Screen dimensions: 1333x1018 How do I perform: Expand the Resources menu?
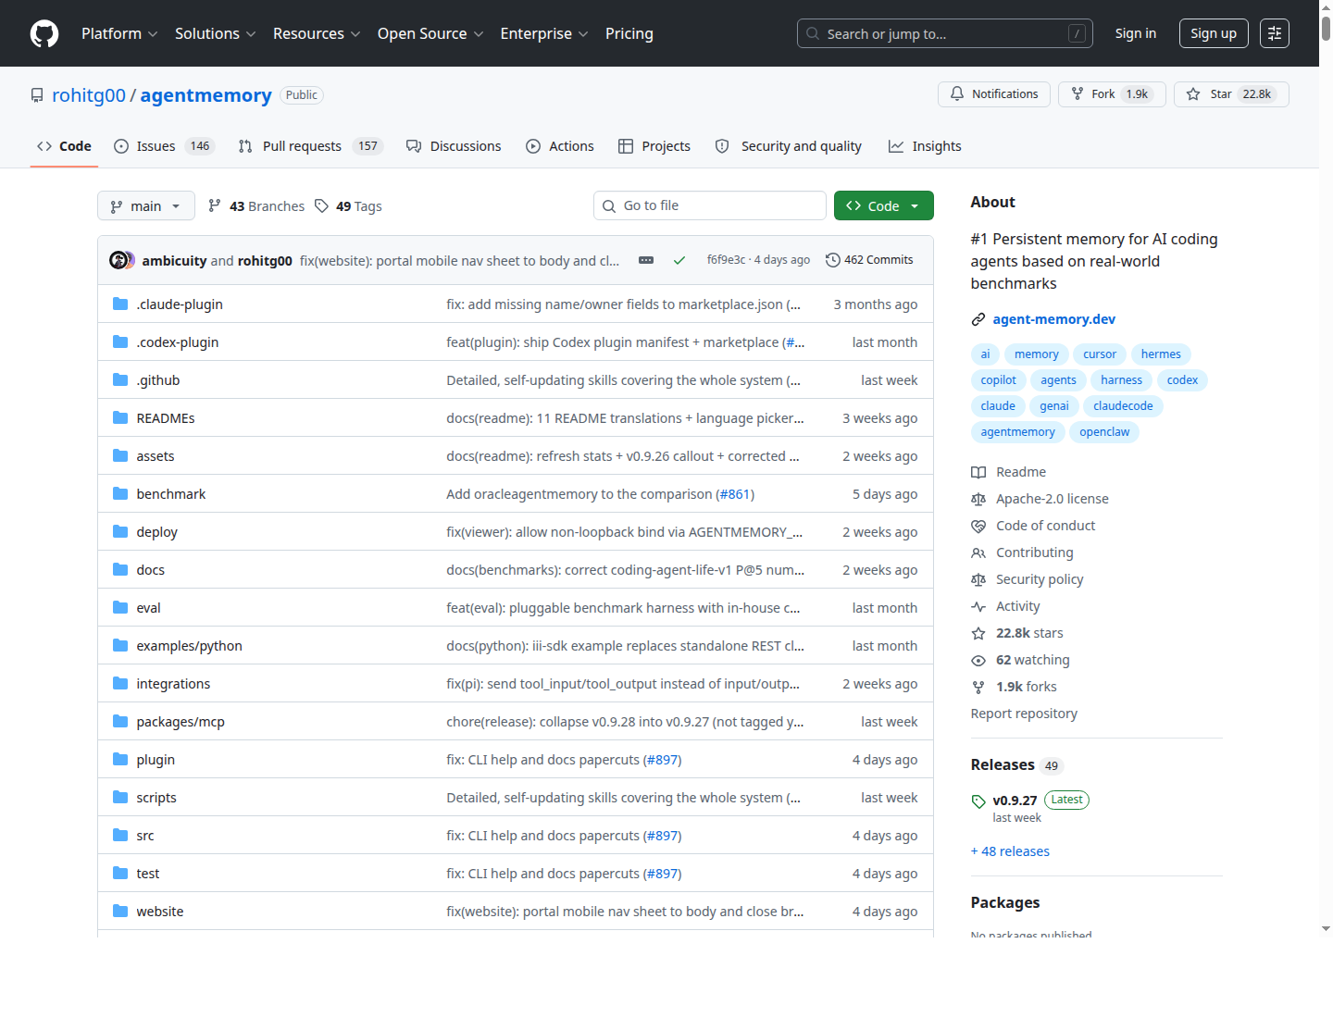point(317,33)
